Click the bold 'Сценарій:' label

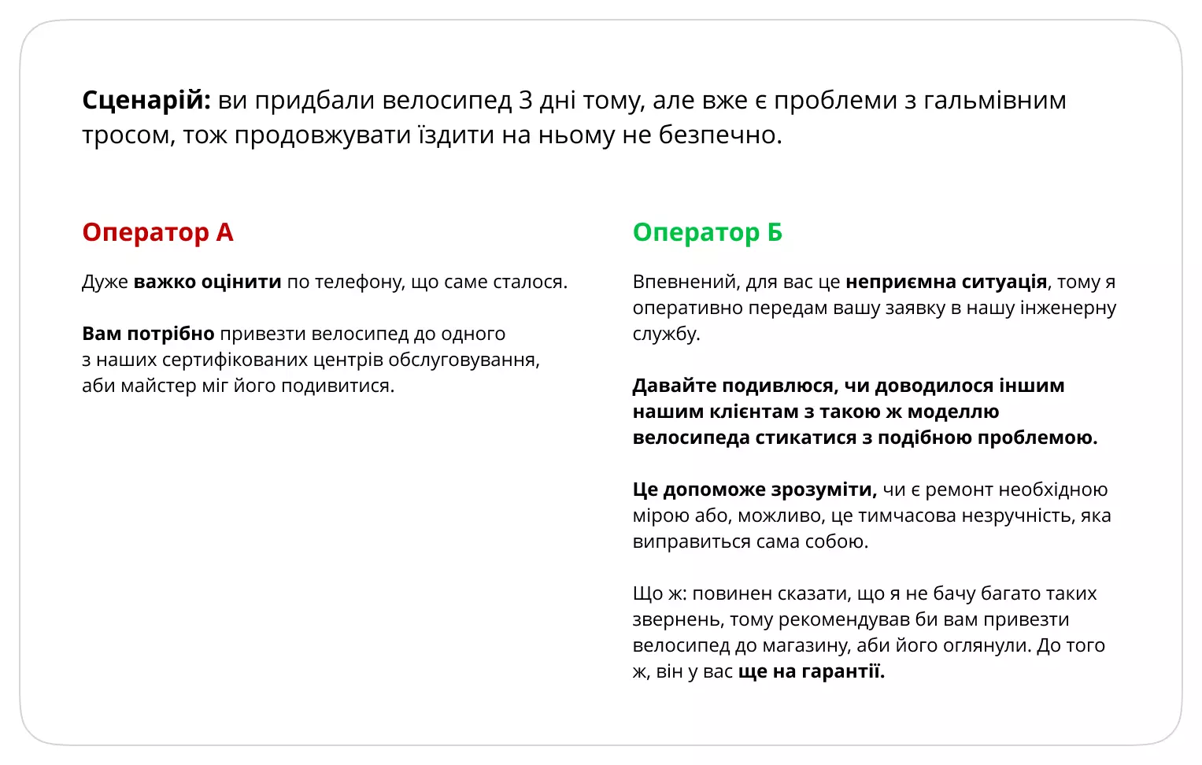(x=146, y=101)
